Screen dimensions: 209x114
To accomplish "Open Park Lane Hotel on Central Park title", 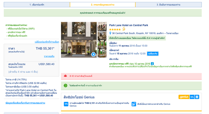I will click(129, 25).
